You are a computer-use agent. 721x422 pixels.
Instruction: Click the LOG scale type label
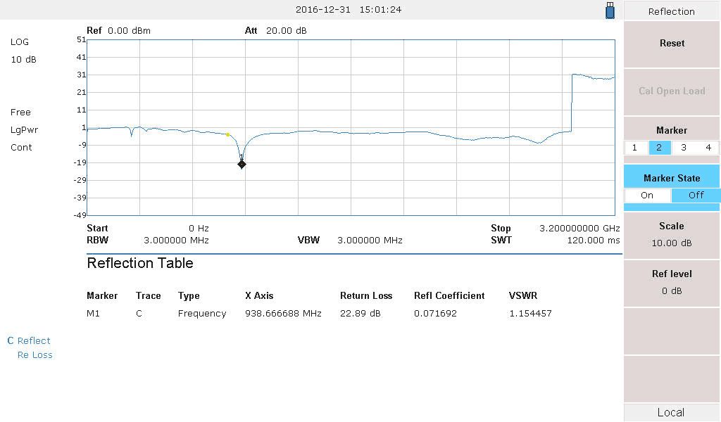(19, 41)
